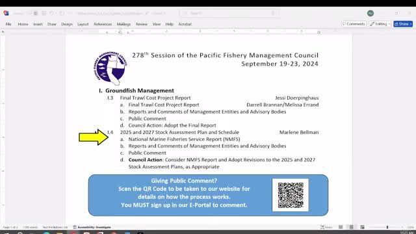This screenshot has height=234, width=416.
Task: Open the Insert ribbon tab
Action: pyautogui.click(x=38, y=24)
